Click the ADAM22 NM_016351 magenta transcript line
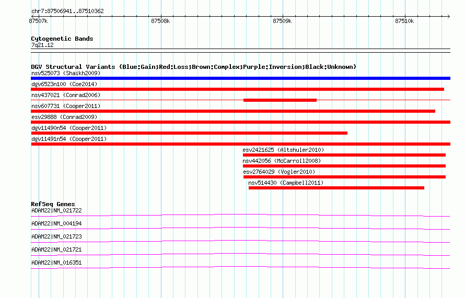Viewport: 465px width, 298px height. 240,267
